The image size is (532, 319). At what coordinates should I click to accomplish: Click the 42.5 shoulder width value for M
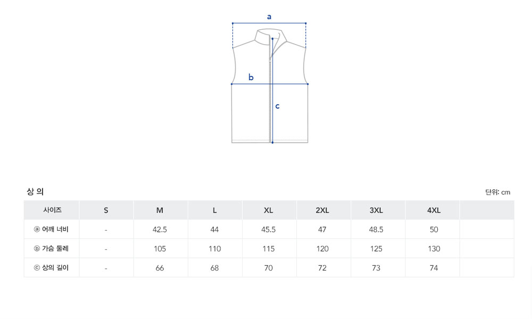coord(160,230)
